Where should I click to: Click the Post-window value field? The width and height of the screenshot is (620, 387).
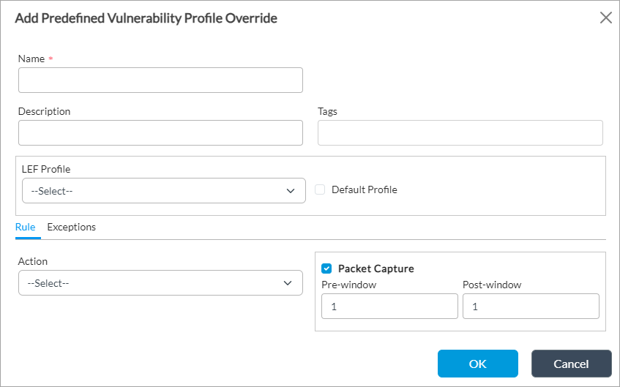tap(531, 307)
